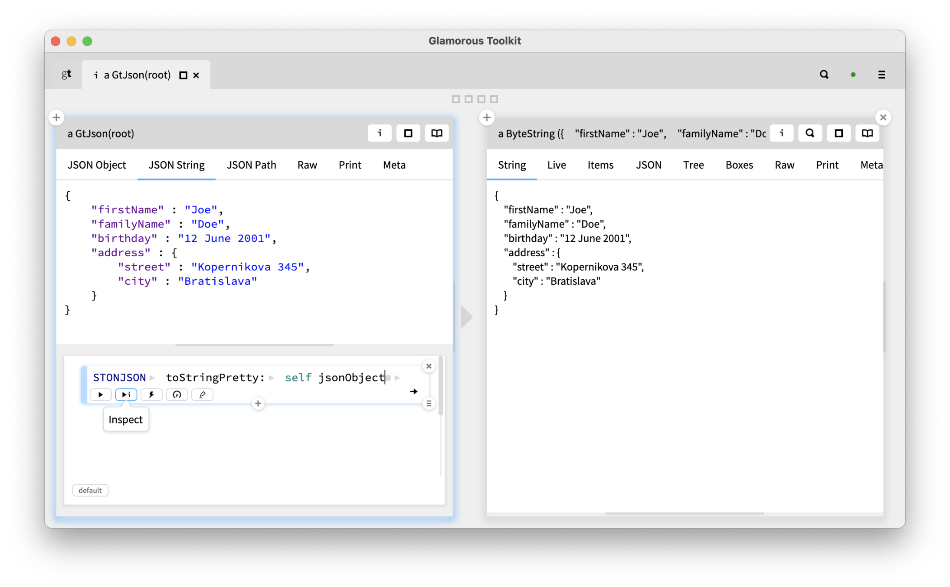Switch to JSON Path tab
The width and height of the screenshot is (950, 587).
point(252,165)
